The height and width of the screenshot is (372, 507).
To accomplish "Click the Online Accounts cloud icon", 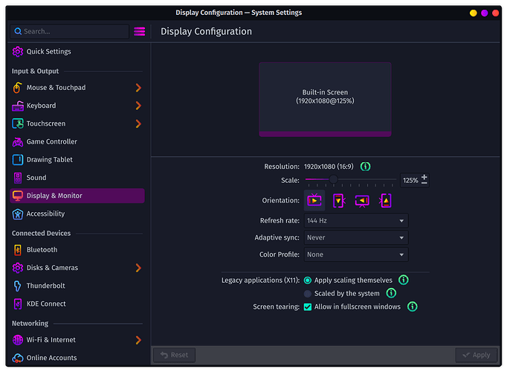I will click(x=17, y=358).
